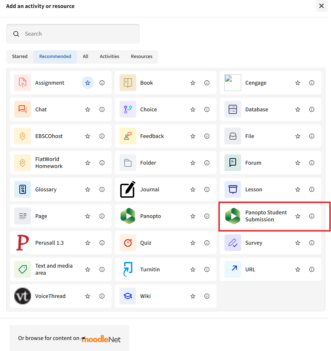This screenshot has width=331, height=351.
Task: Click the Forum activity icon
Action: point(232,163)
